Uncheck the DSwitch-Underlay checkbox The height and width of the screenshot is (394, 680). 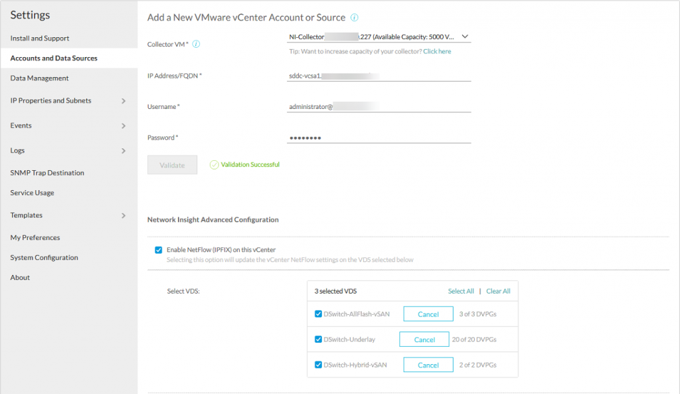tap(318, 340)
